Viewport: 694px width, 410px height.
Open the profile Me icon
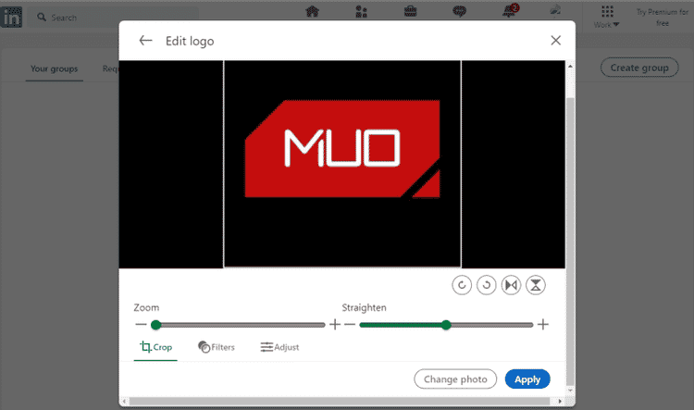(x=555, y=10)
